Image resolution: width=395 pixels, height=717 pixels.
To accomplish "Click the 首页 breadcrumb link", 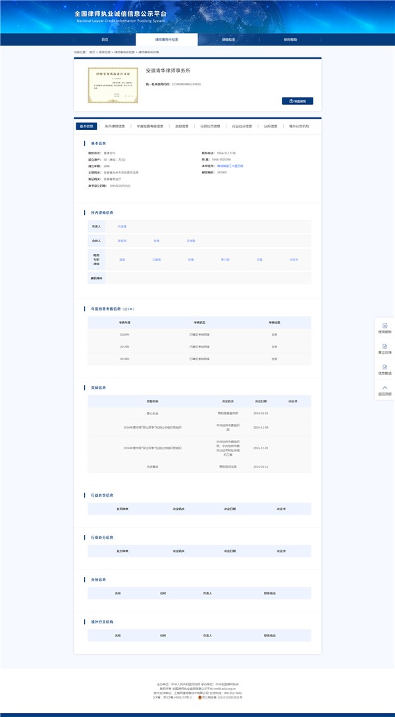I will (92, 51).
